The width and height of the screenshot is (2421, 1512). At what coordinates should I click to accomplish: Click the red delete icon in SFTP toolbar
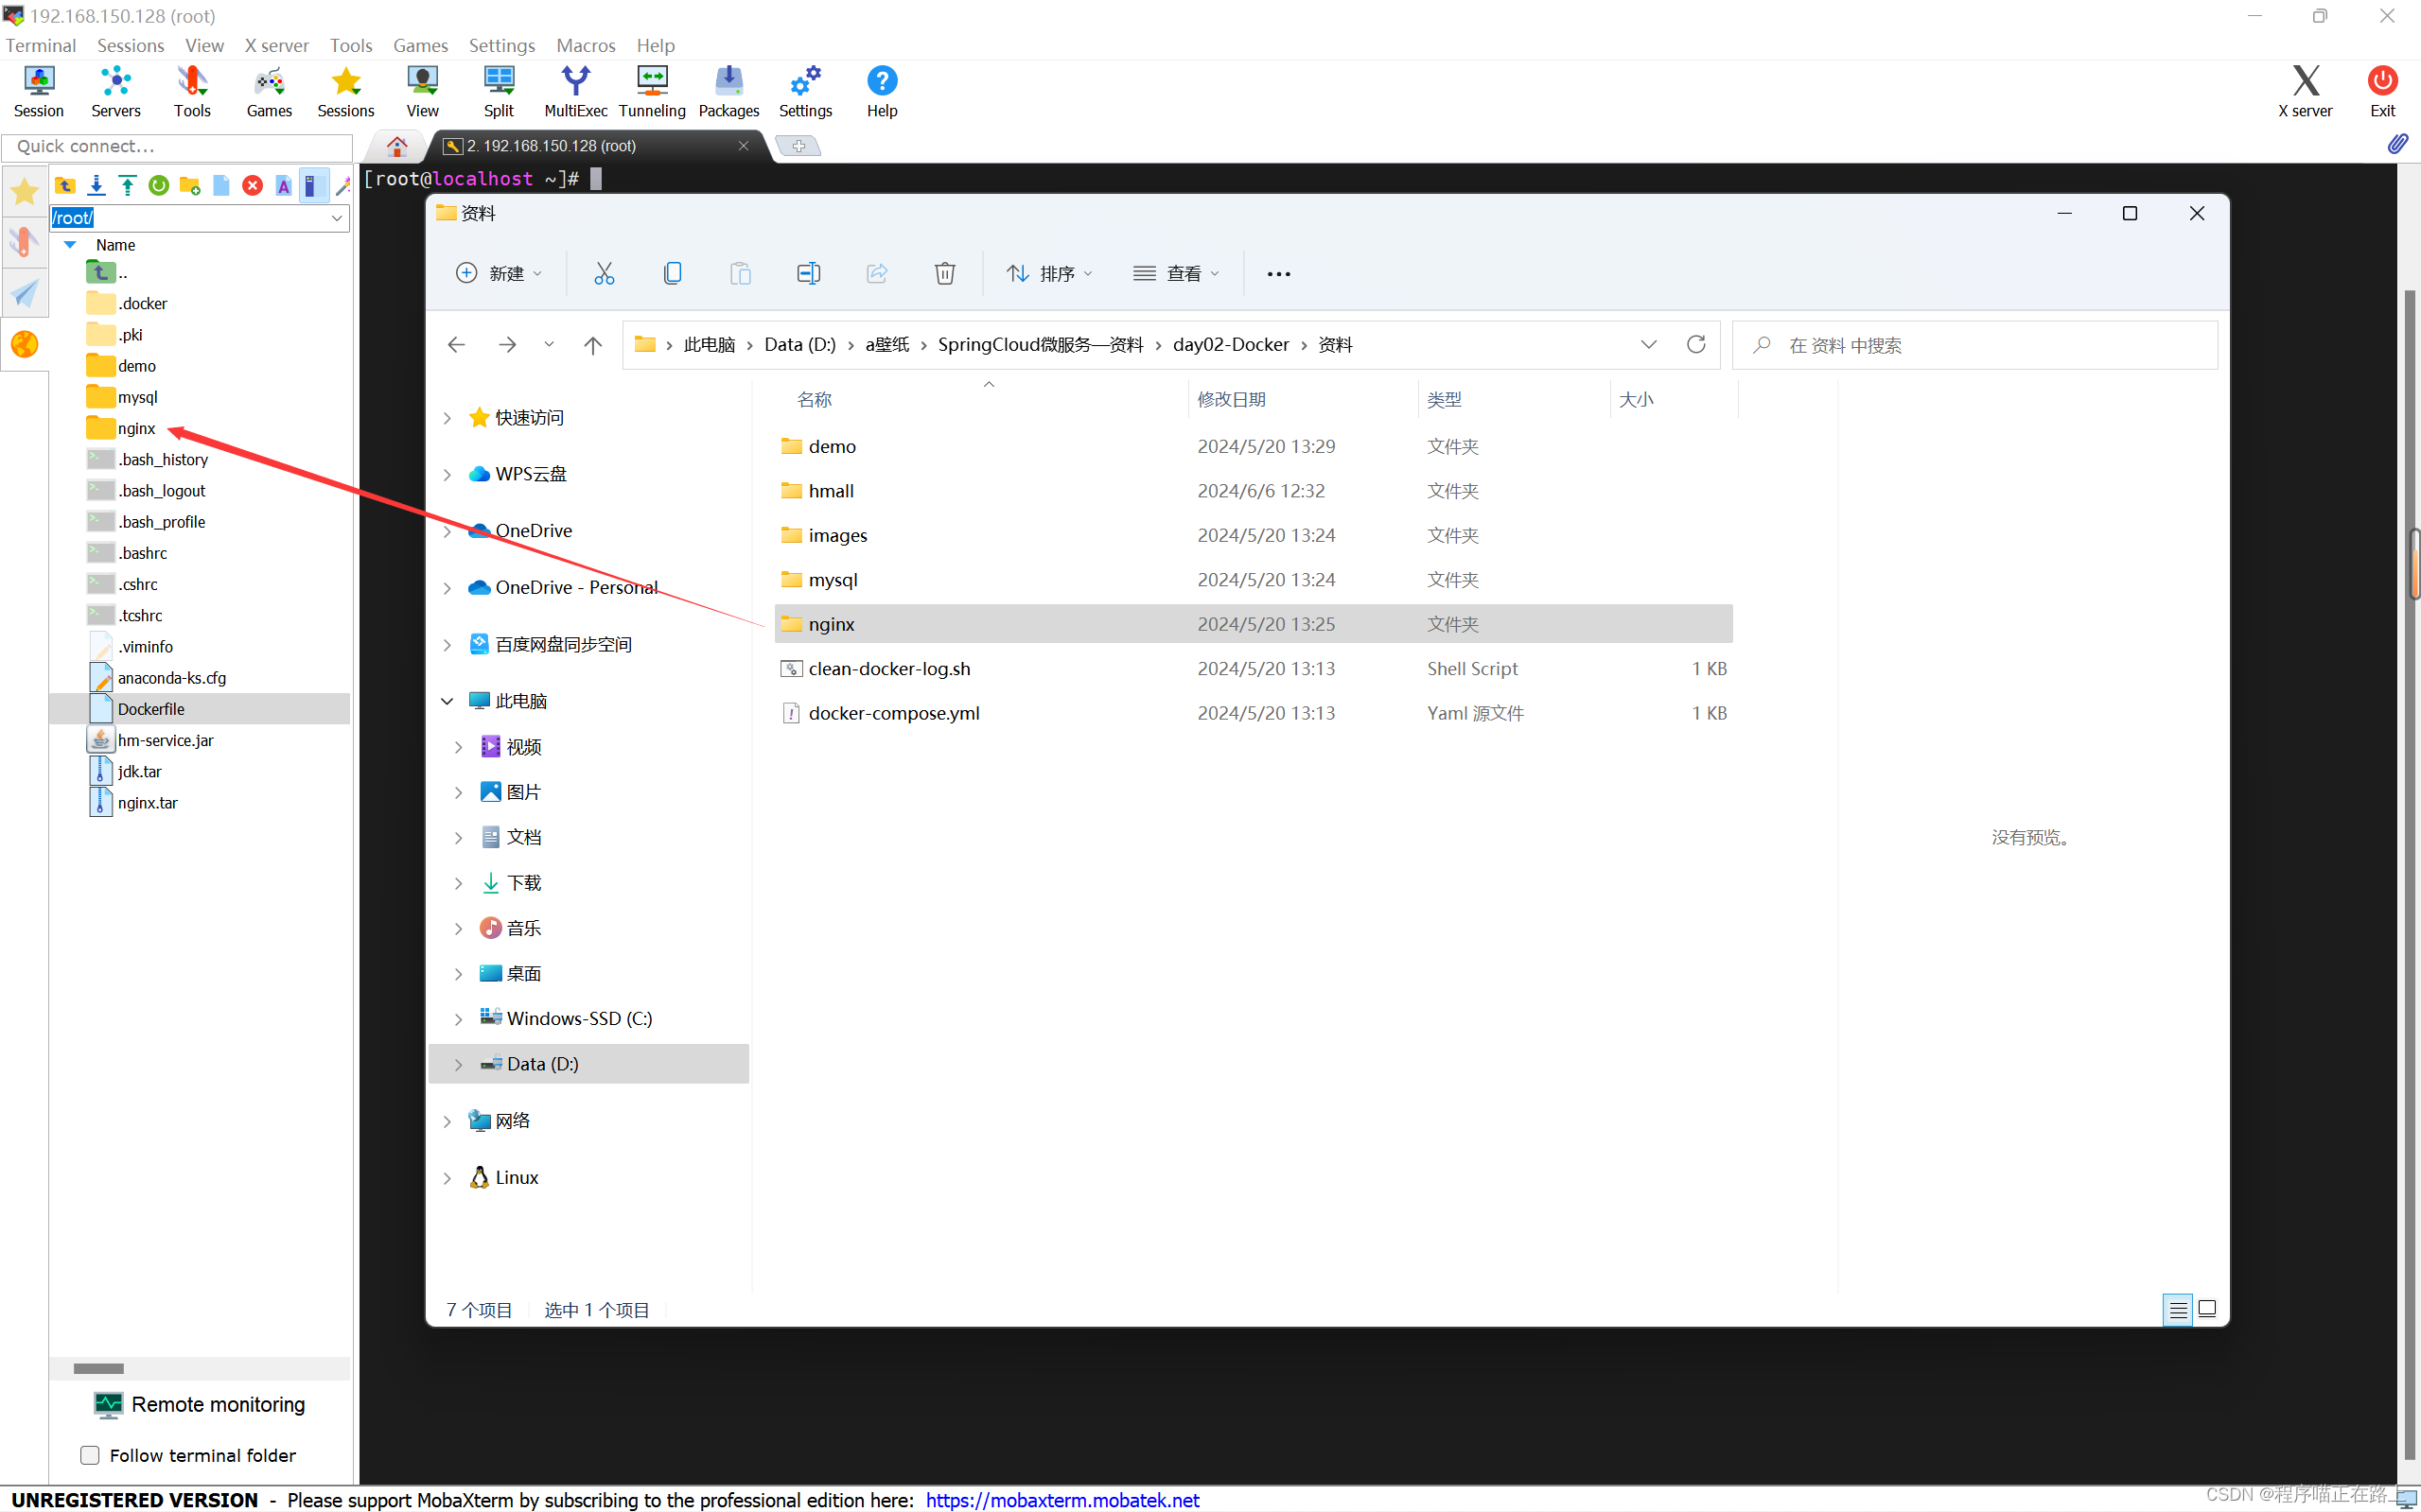[252, 185]
